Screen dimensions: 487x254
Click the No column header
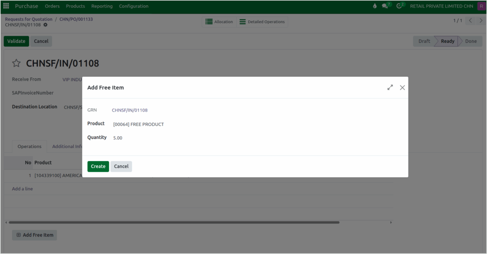click(28, 162)
